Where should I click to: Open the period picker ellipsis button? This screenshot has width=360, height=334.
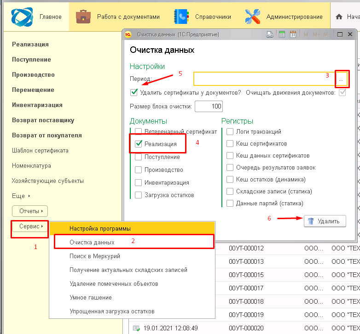coord(341,79)
